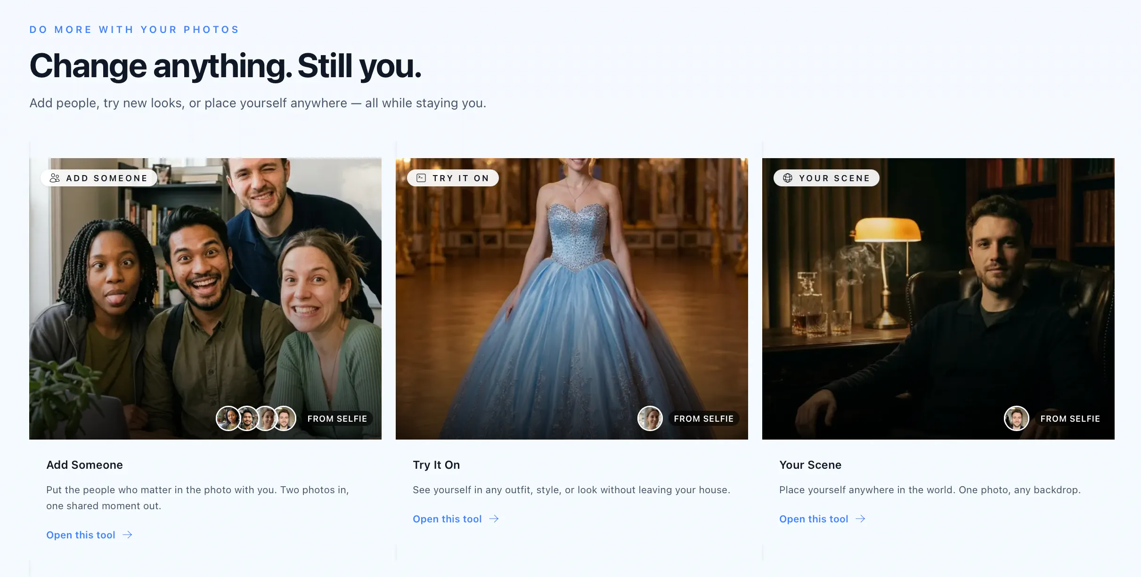This screenshot has height=577, width=1141.
Task: Click the DO MORE WITH YOUR PHOTOS eyebrow text
Action: coord(134,30)
